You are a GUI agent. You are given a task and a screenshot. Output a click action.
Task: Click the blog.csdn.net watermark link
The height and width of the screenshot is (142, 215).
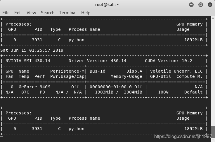183,136
